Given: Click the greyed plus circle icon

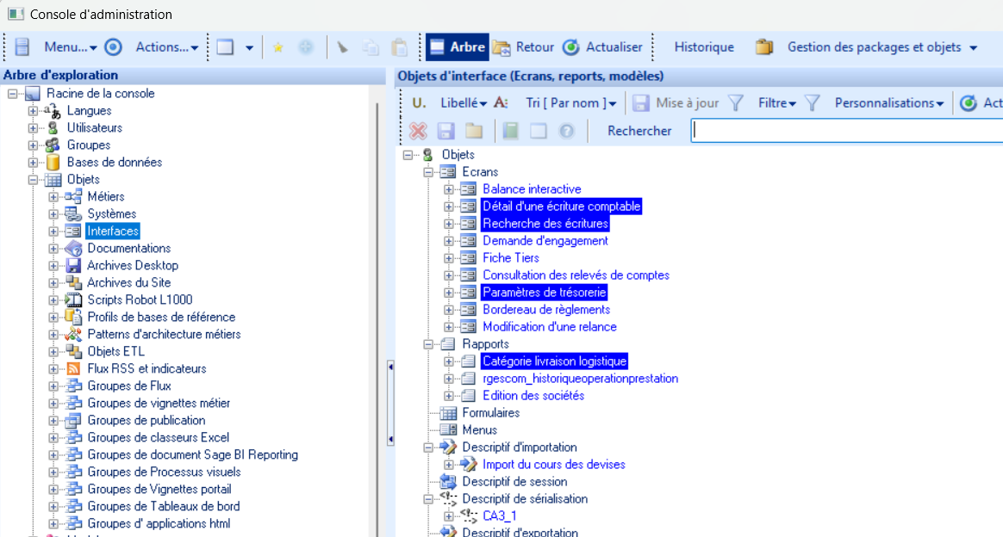Looking at the screenshot, I should [x=306, y=47].
